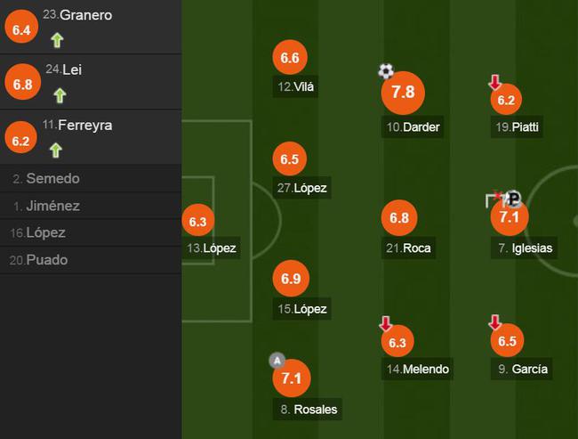Click the red substitution arrow on García

pos(494,322)
